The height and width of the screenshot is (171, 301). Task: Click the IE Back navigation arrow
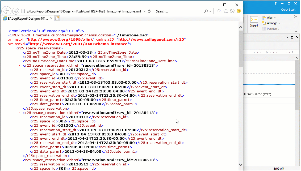(6, 11)
